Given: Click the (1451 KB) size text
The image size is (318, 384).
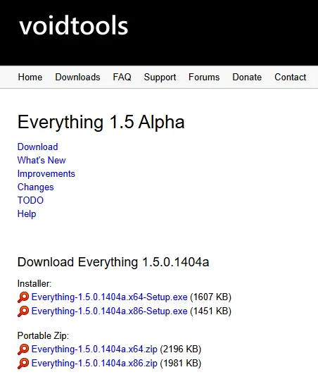Looking at the screenshot, I should click(210, 311).
